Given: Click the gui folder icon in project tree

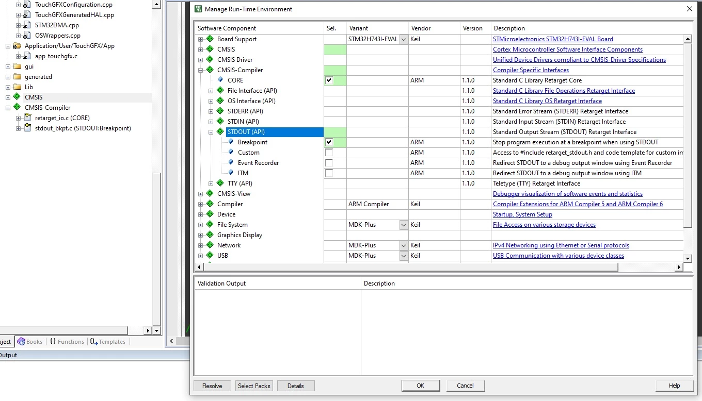Looking at the screenshot, I should point(17,66).
